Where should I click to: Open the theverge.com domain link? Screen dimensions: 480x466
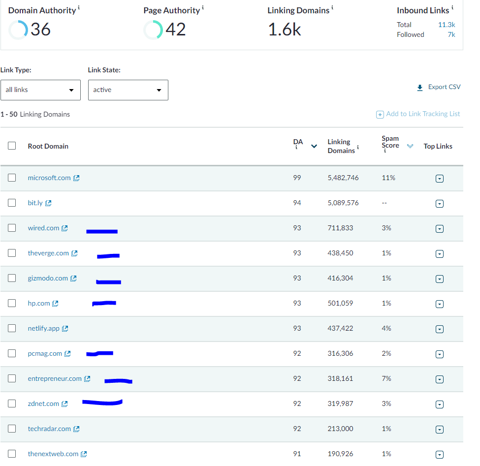(x=48, y=253)
